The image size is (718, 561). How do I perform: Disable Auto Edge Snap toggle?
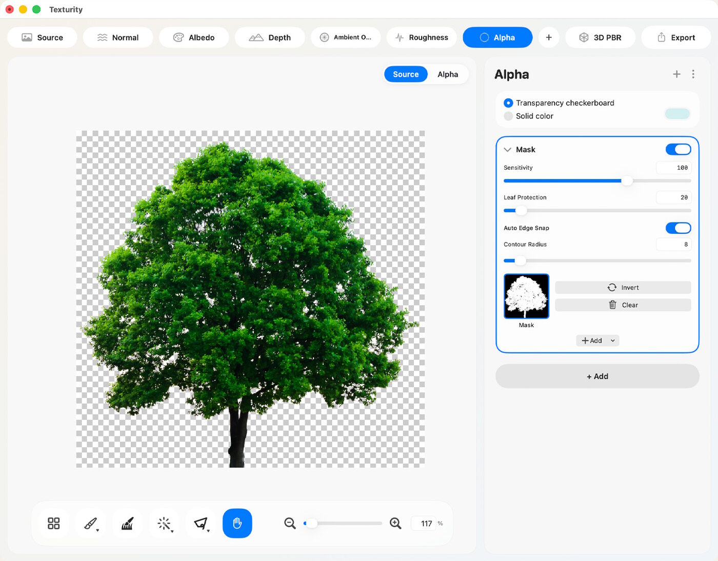(678, 228)
